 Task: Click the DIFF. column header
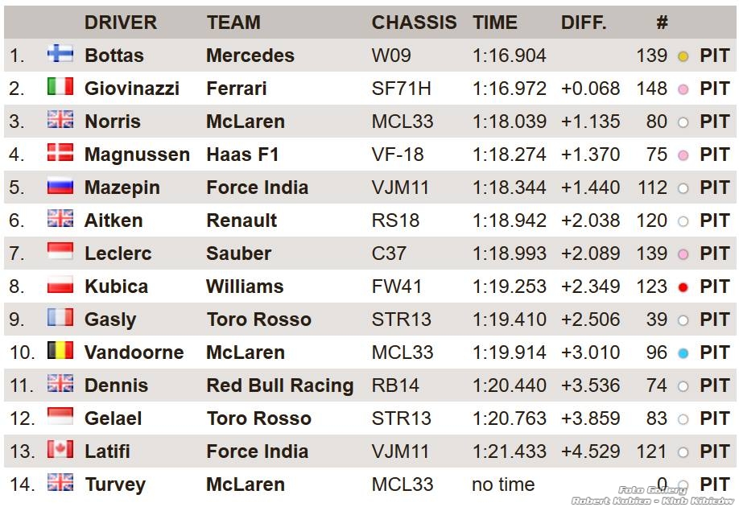[x=584, y=23]
